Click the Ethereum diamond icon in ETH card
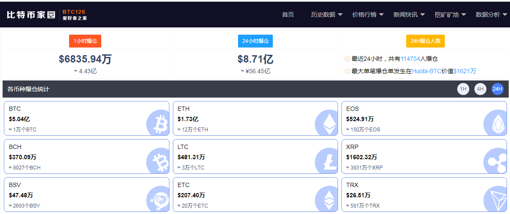The width and height of the screenshot is (510, 214). [326, 123]
